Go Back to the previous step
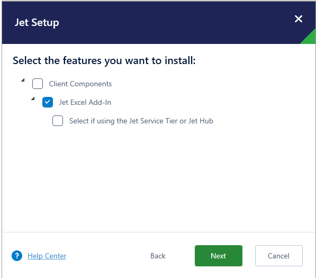The width and height of the screenshot is (316, 278). [x=158, y=256]
